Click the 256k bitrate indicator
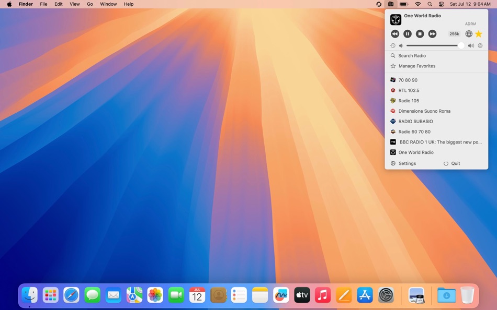The width and height of the screenshot is (497, 310). click(454, 33)
